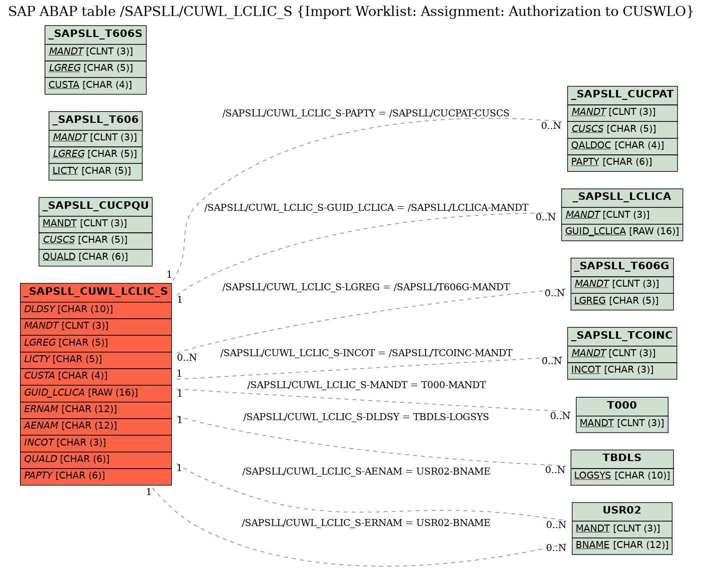Select MANDT [CLNT (3)] in USR02
The height and width of the screenshot is (569, 703).
[x=622, y=529]
